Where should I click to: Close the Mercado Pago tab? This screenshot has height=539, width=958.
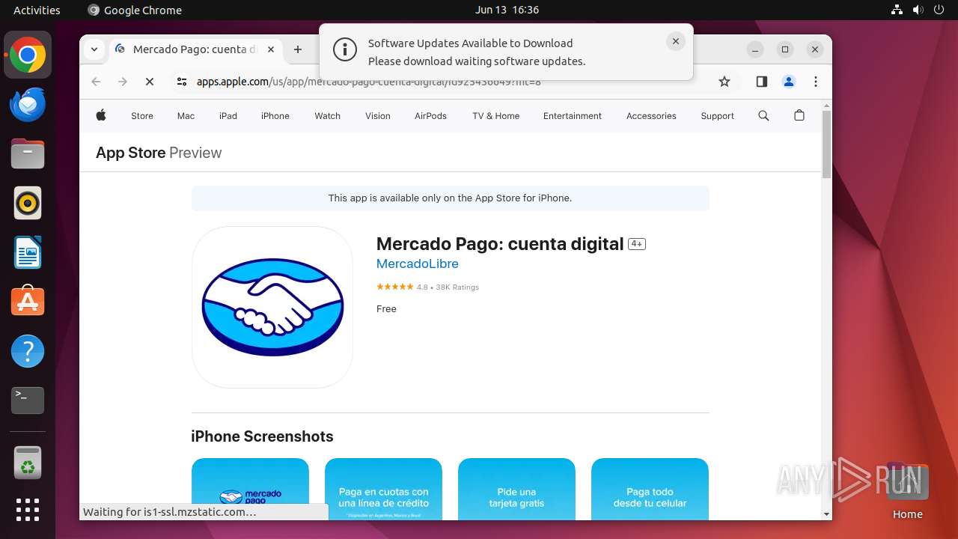pos(271,49)
